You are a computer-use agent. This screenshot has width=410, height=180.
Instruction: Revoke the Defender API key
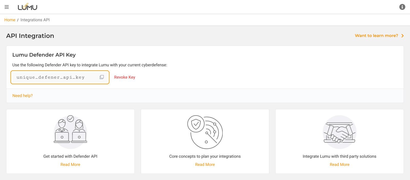[x=125, y=77]
